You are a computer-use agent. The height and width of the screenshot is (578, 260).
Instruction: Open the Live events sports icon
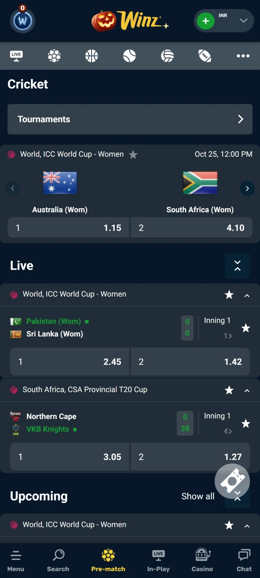click(16, 56)
